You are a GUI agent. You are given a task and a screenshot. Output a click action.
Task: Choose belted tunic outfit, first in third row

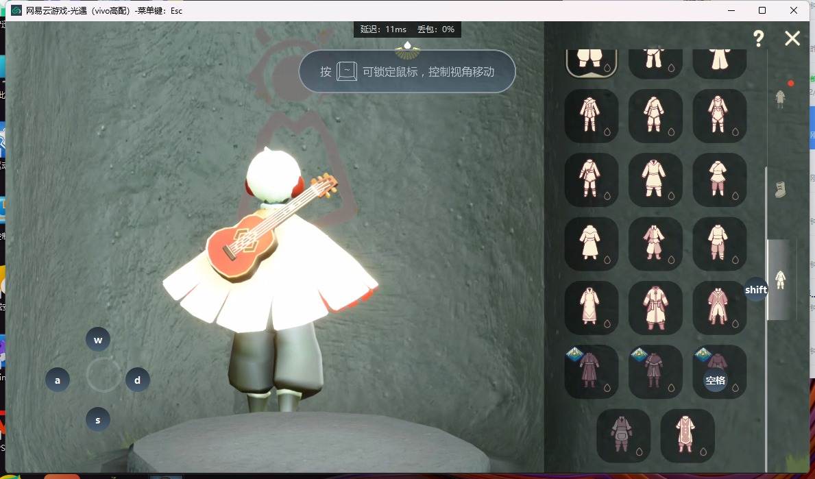pyautogui.click(x=591, y=180)
